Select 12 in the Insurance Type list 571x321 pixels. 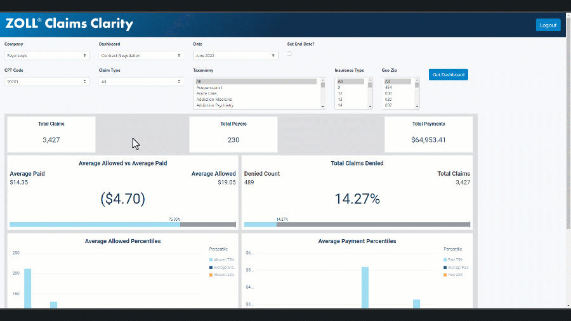point(350,93)
